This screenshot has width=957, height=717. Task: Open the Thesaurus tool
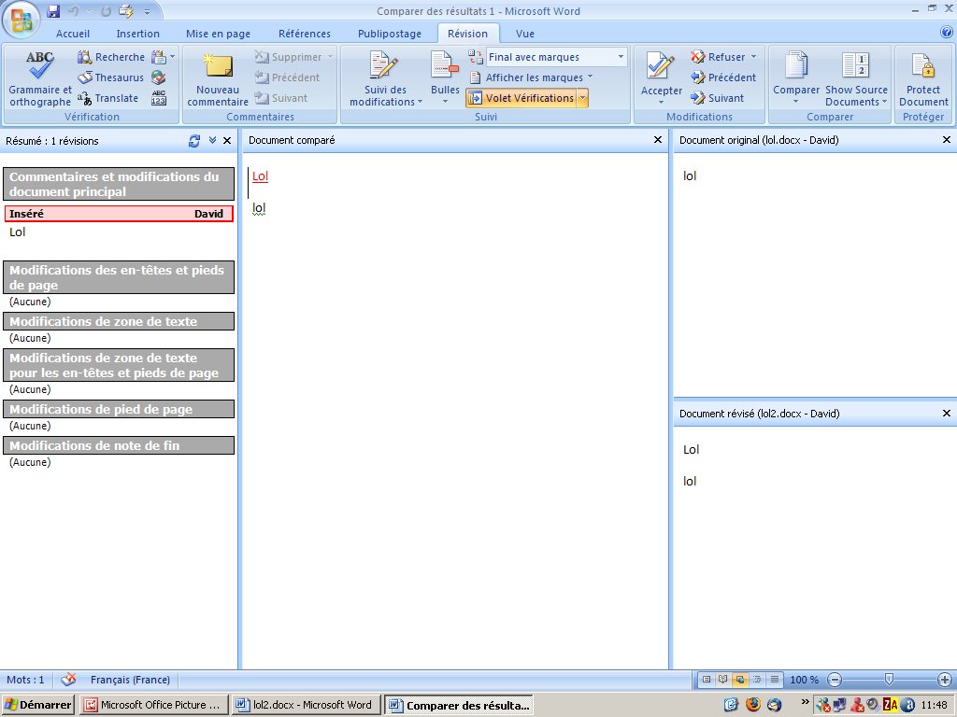(110, 77)
